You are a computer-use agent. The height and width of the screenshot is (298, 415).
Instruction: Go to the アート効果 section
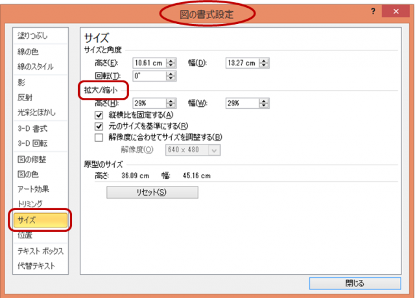[33, 189]
